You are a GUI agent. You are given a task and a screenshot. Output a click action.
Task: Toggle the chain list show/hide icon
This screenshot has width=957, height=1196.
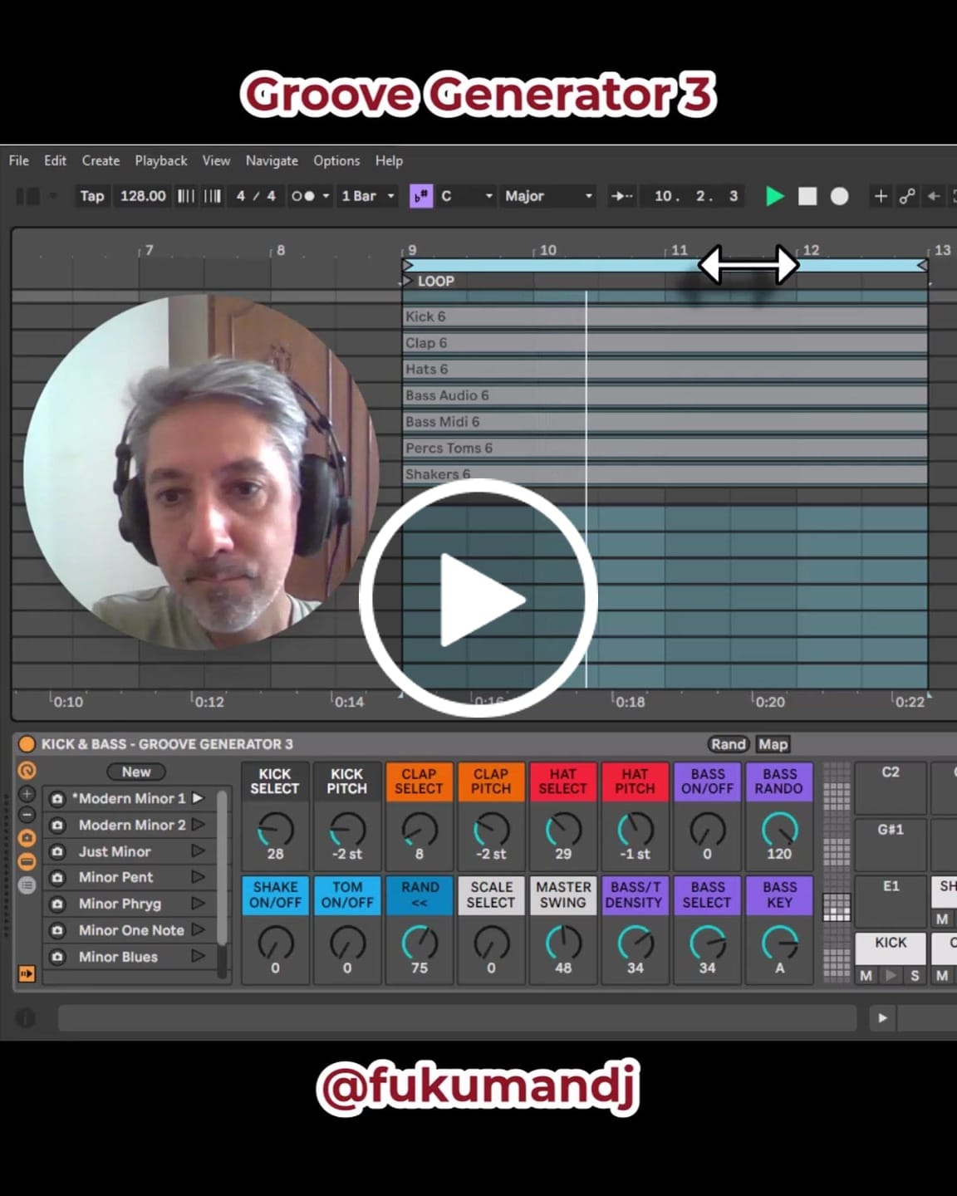27,861
